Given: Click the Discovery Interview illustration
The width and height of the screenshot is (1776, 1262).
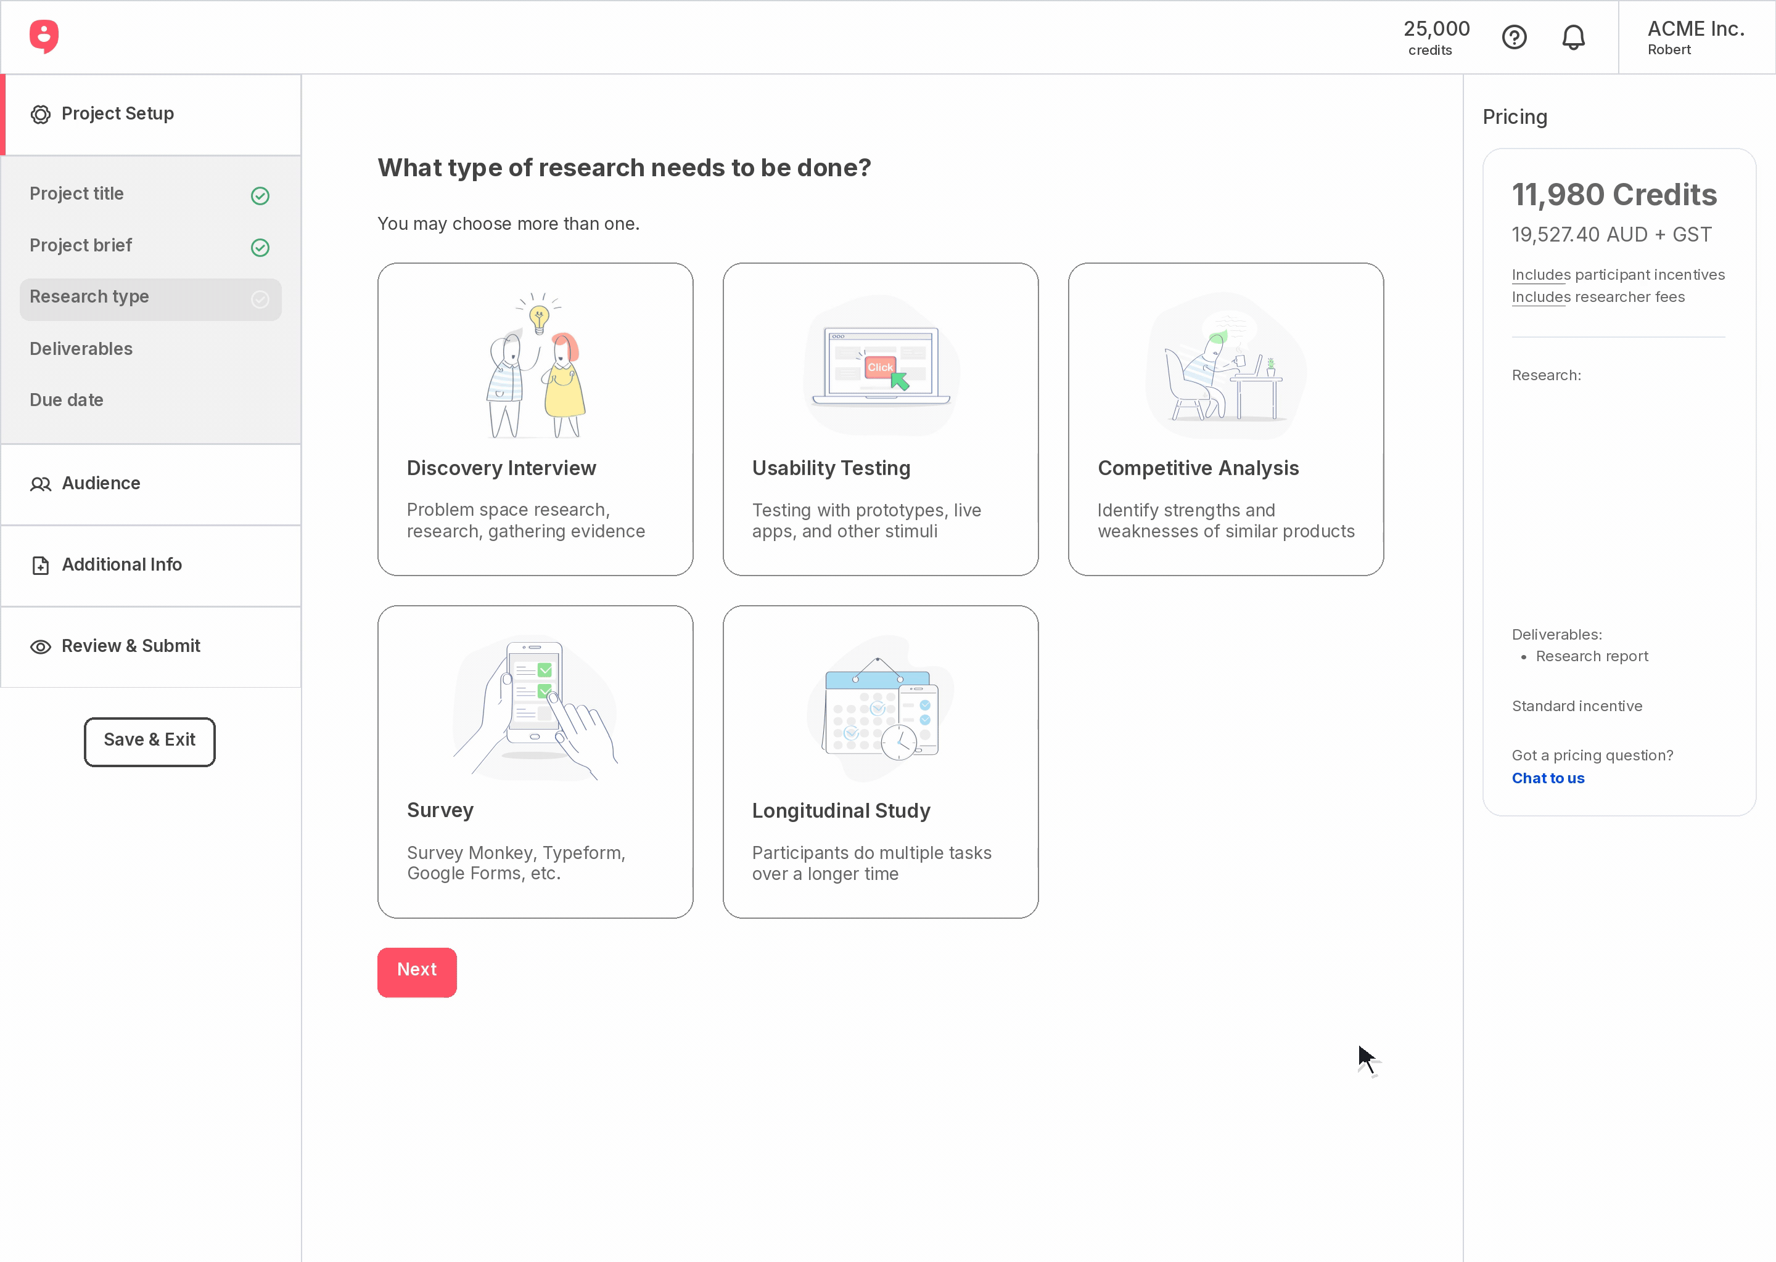Looking at the screenshot, I should (536, 364).
